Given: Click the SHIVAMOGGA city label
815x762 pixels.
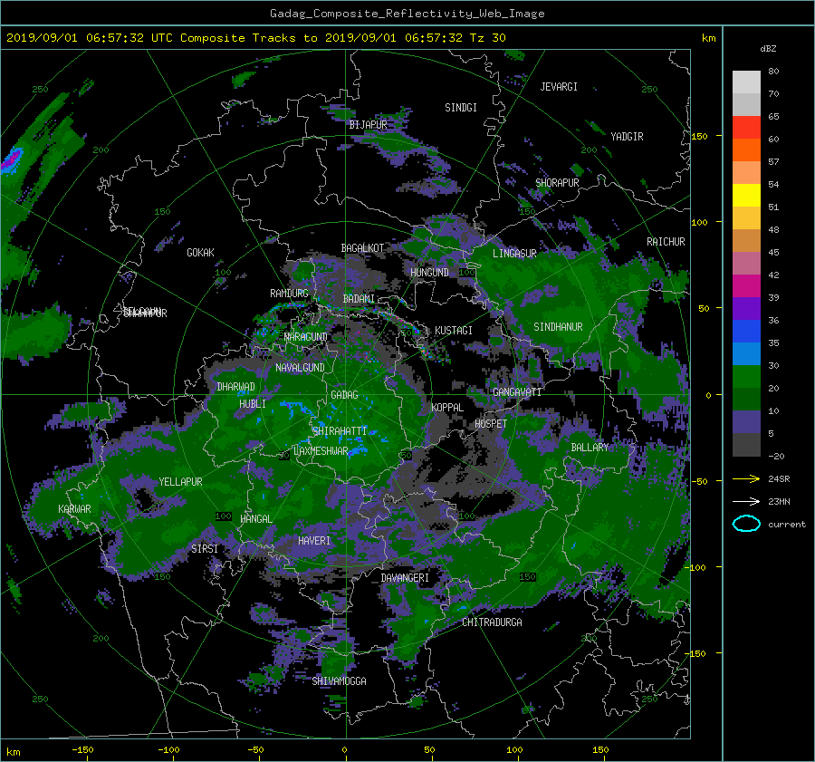Looking at the screenshot, I should click(x=339, y=680).
